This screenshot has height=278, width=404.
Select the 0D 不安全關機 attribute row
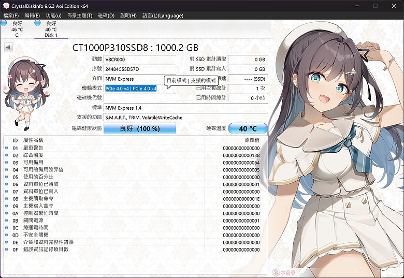pos(133,235)
